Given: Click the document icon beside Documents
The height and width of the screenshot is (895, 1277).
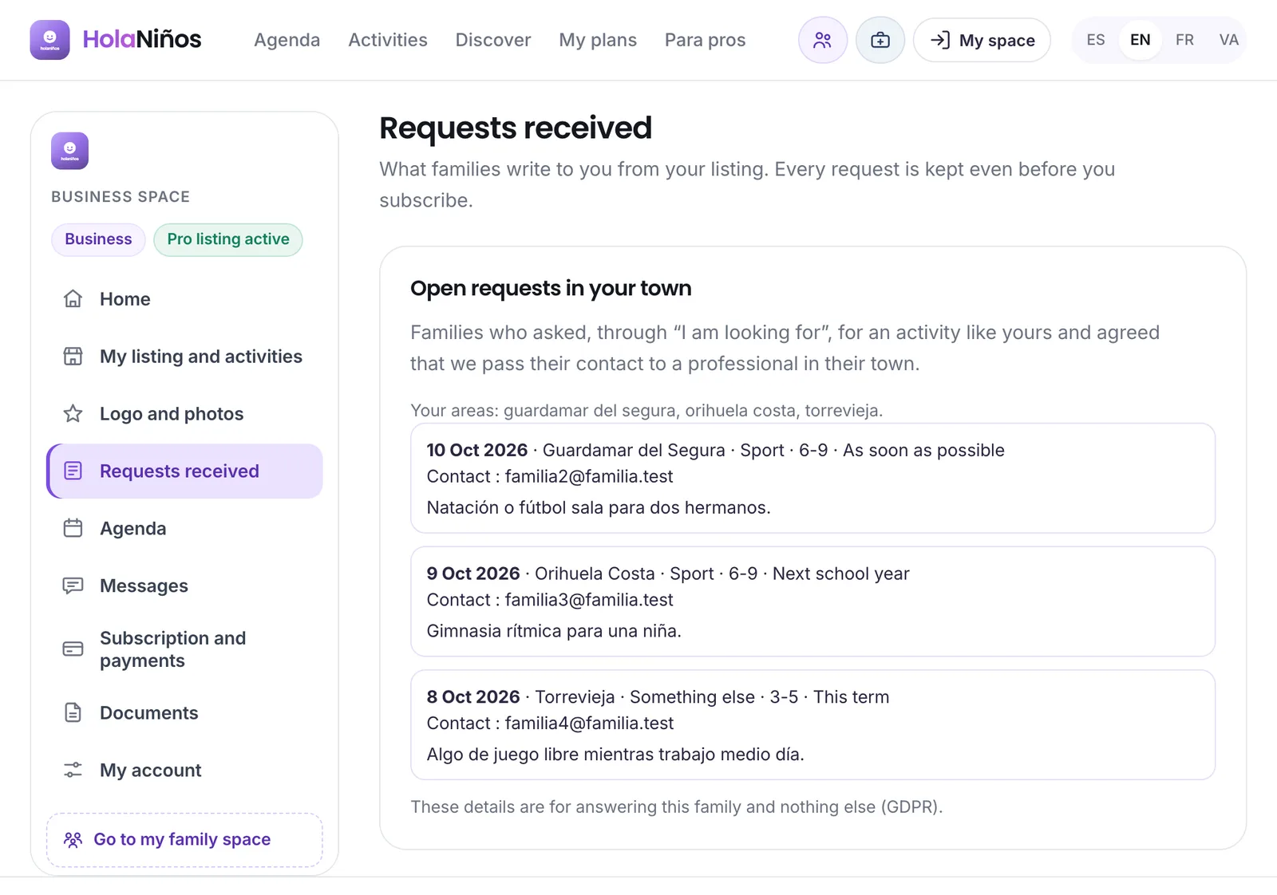Looking at the screenshot, I should point(73,713).
